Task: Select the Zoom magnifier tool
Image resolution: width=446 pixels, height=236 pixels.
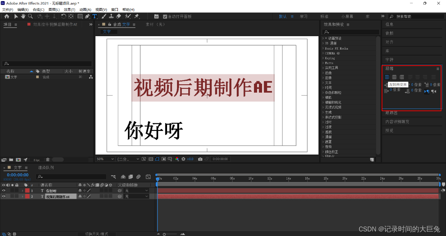Action: tap(30, 17)
